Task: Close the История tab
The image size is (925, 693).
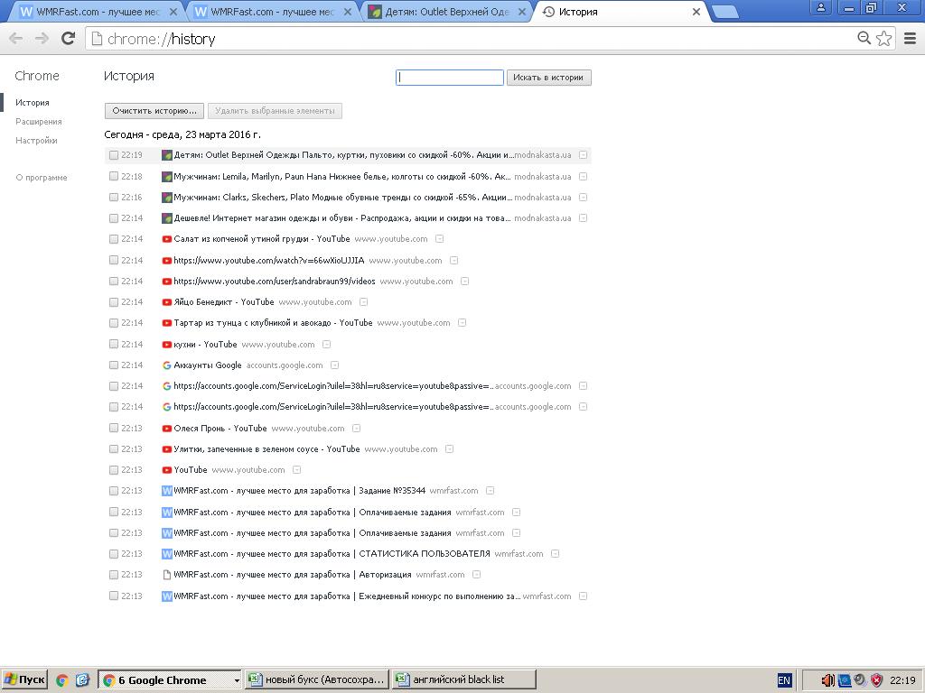Action: coord(696,12)
